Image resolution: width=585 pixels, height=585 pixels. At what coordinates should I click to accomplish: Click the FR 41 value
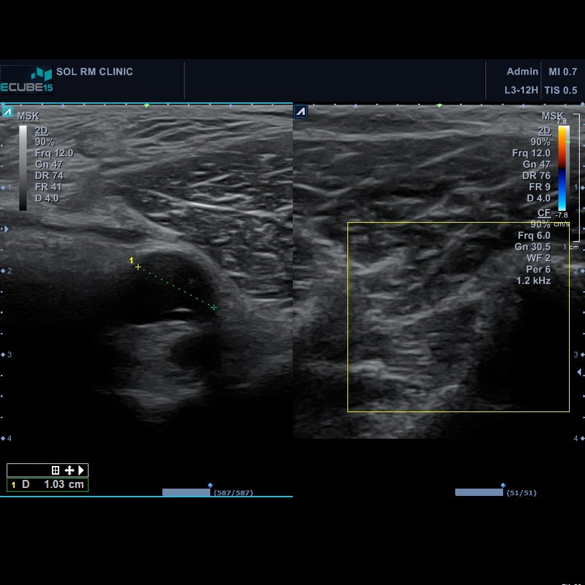[x=48, y=187]
